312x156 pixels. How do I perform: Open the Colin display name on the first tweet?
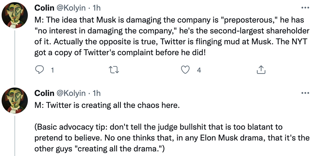[44, 8]
